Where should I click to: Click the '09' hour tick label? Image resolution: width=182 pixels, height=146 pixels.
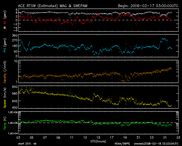58,138
